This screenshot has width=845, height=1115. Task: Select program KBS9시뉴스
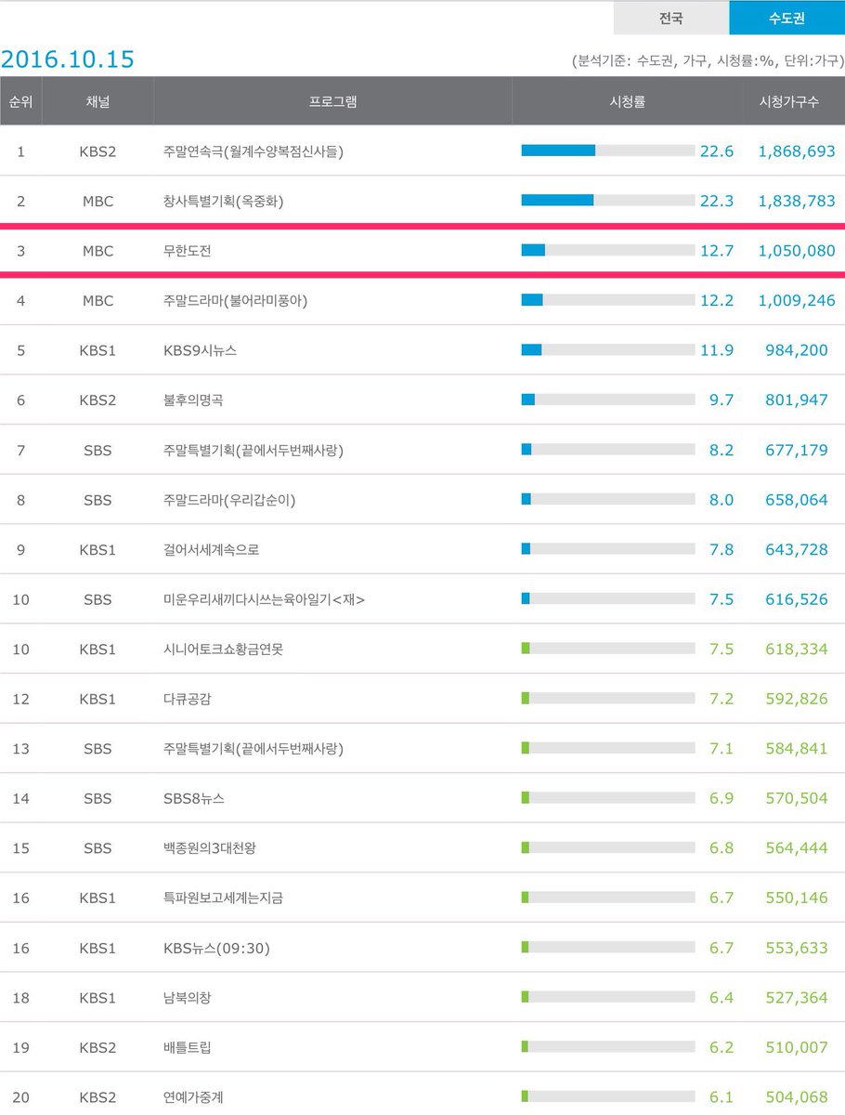tap(199, 350)
